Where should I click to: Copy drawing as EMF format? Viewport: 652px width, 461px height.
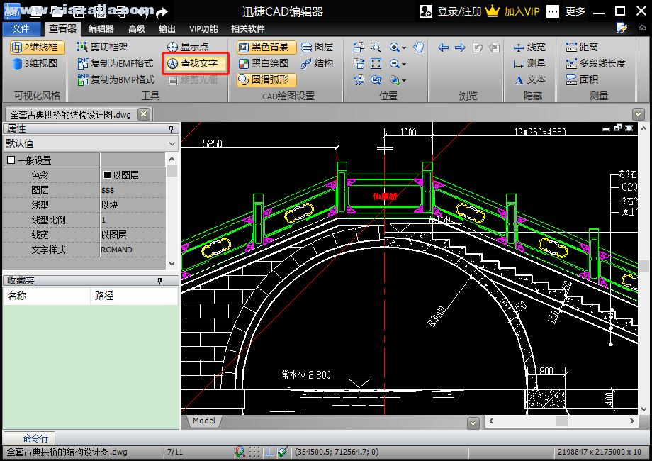(116, 63)
